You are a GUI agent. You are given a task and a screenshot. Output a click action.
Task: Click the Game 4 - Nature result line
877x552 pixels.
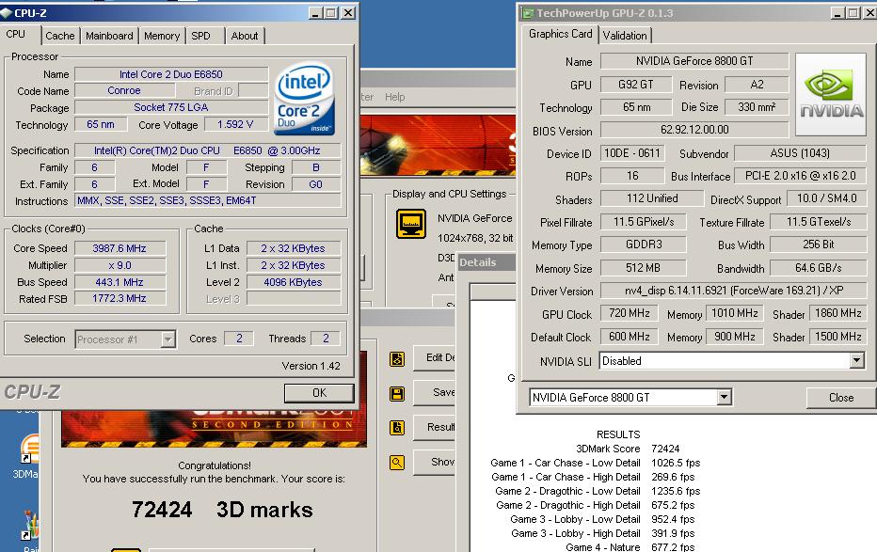630,547
